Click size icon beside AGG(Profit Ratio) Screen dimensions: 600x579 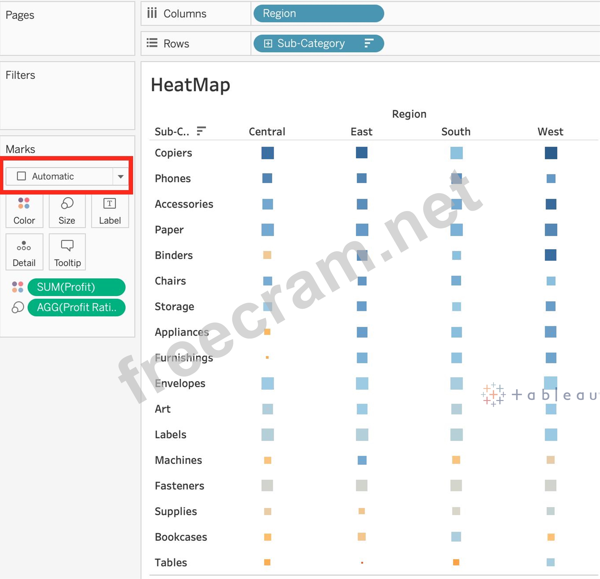click(x=18, y=308)
